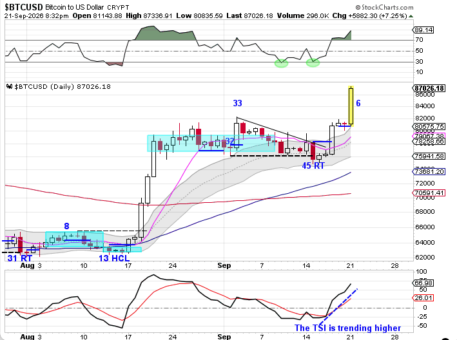Click the 'Sep' label on price panel axis
The width and height of the screenshot is (457, 340).
pos(224,265)
